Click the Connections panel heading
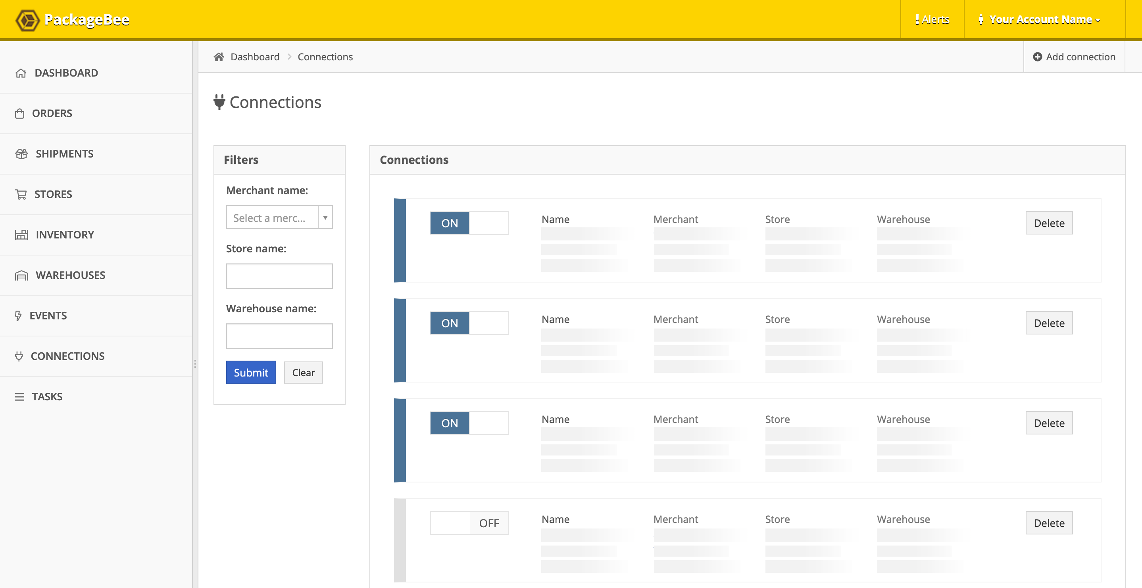Image resolution: width=1142 pixels, height=588 pixels. point(414,159)
